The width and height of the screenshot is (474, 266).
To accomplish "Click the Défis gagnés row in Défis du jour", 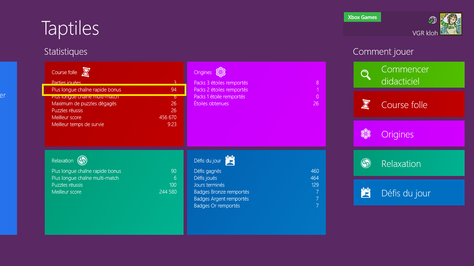I will (x=256, y=171).
